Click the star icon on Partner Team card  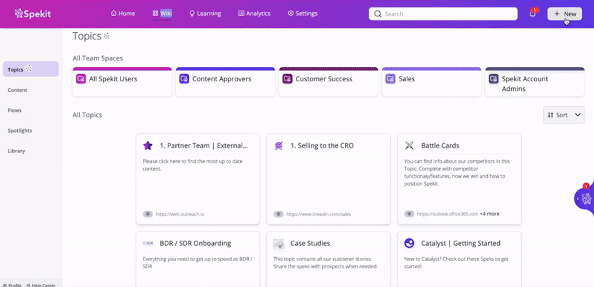click(x=148, y=145)
